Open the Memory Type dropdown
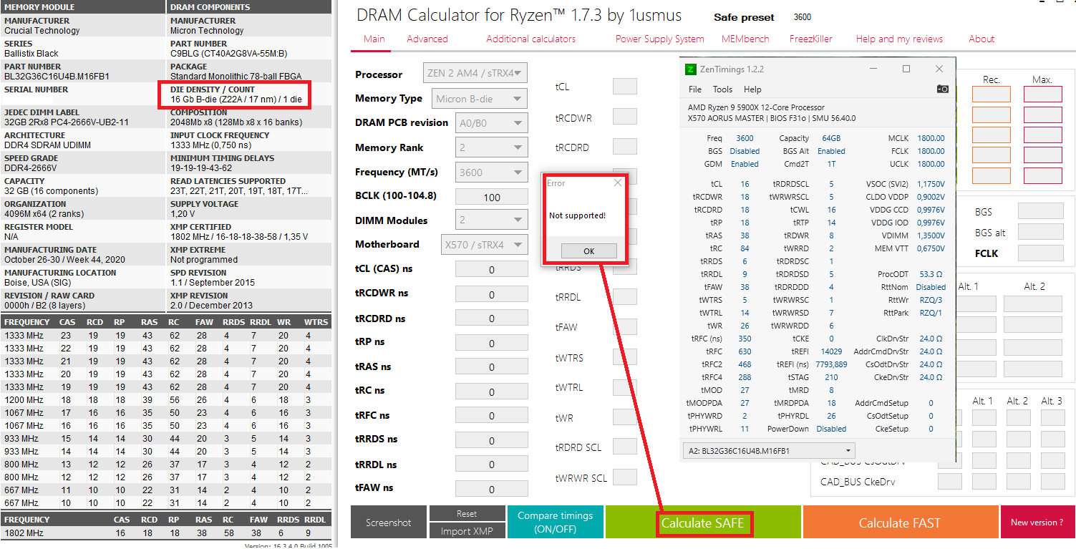The image size is (1076, 549). pos(480,99)
